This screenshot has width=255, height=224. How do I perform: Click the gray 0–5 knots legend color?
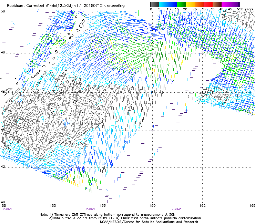coord(154,4)
